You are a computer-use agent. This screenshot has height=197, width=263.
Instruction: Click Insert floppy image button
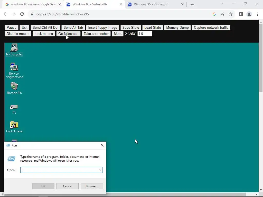pyautogui.click(x=103, y=28)
